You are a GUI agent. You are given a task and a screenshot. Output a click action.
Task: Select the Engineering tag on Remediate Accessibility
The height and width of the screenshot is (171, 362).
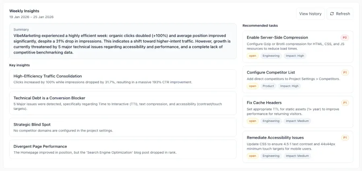coord(271,156)
